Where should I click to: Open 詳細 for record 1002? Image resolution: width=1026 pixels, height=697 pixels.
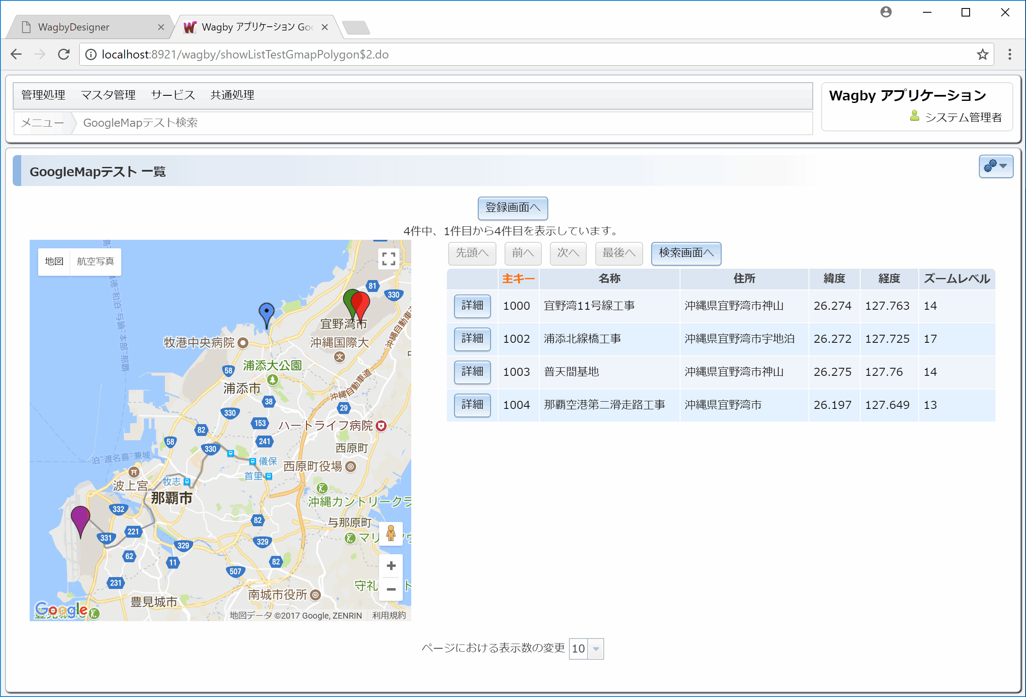tap(472, 339)
